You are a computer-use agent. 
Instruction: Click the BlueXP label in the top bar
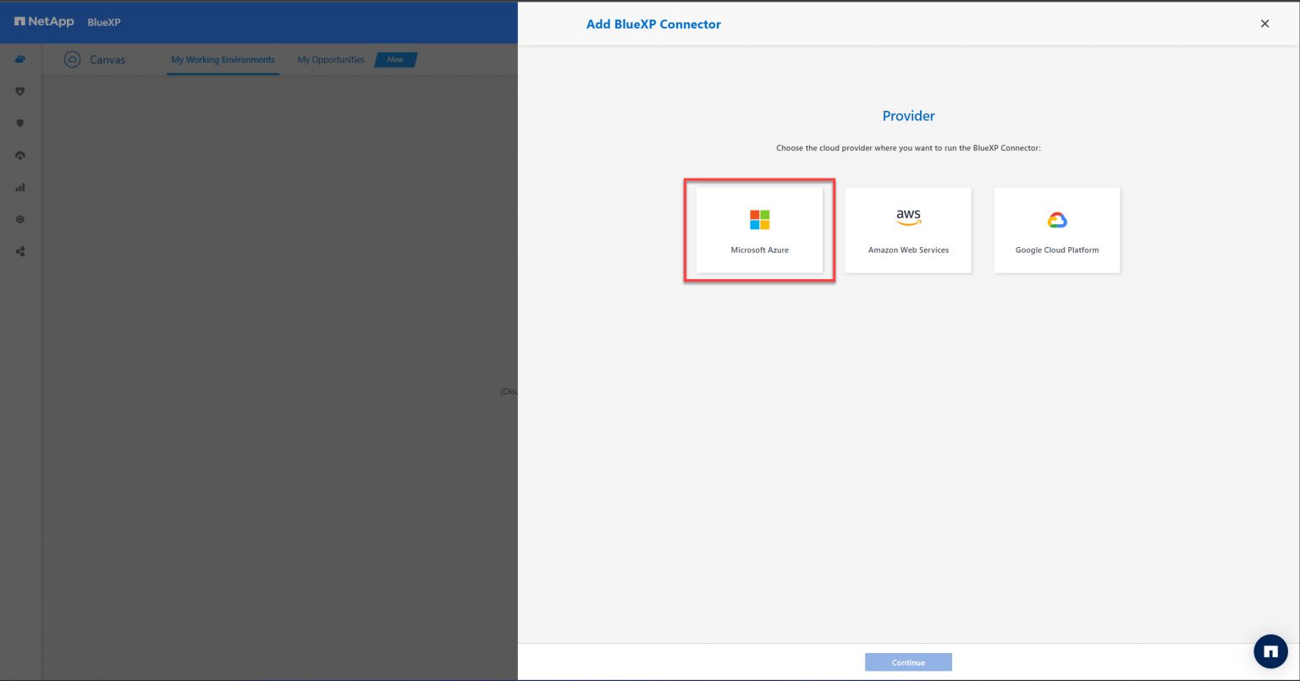[x=103, y=23]
